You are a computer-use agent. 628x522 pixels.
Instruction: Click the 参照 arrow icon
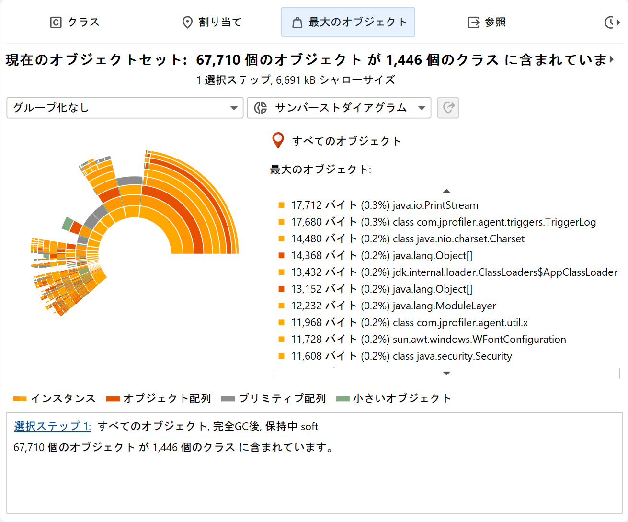pyautogui.click(x=473, y=23)
